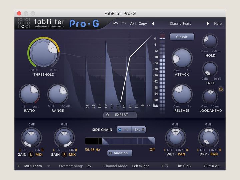Viewport: 240px width, 180px height.
Task: Click the L channel round button
Action: click(31, 155)
